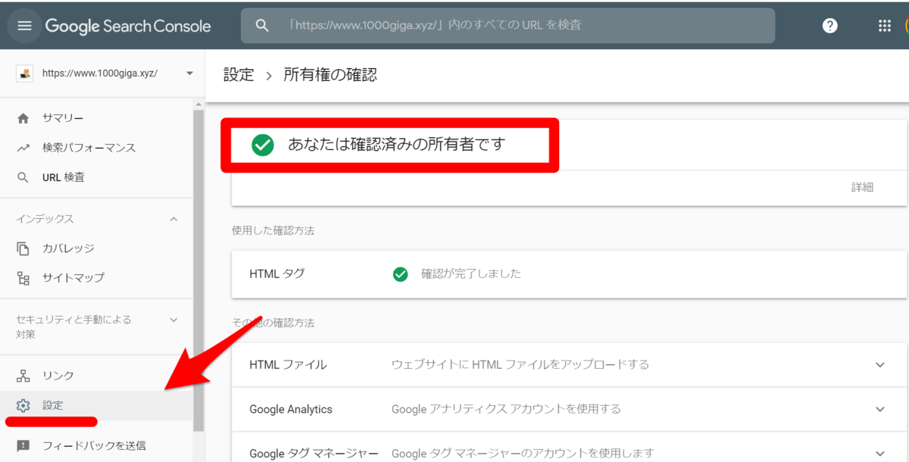
Task: Click the text 使用した確認方法
Action: coord(273,230)
